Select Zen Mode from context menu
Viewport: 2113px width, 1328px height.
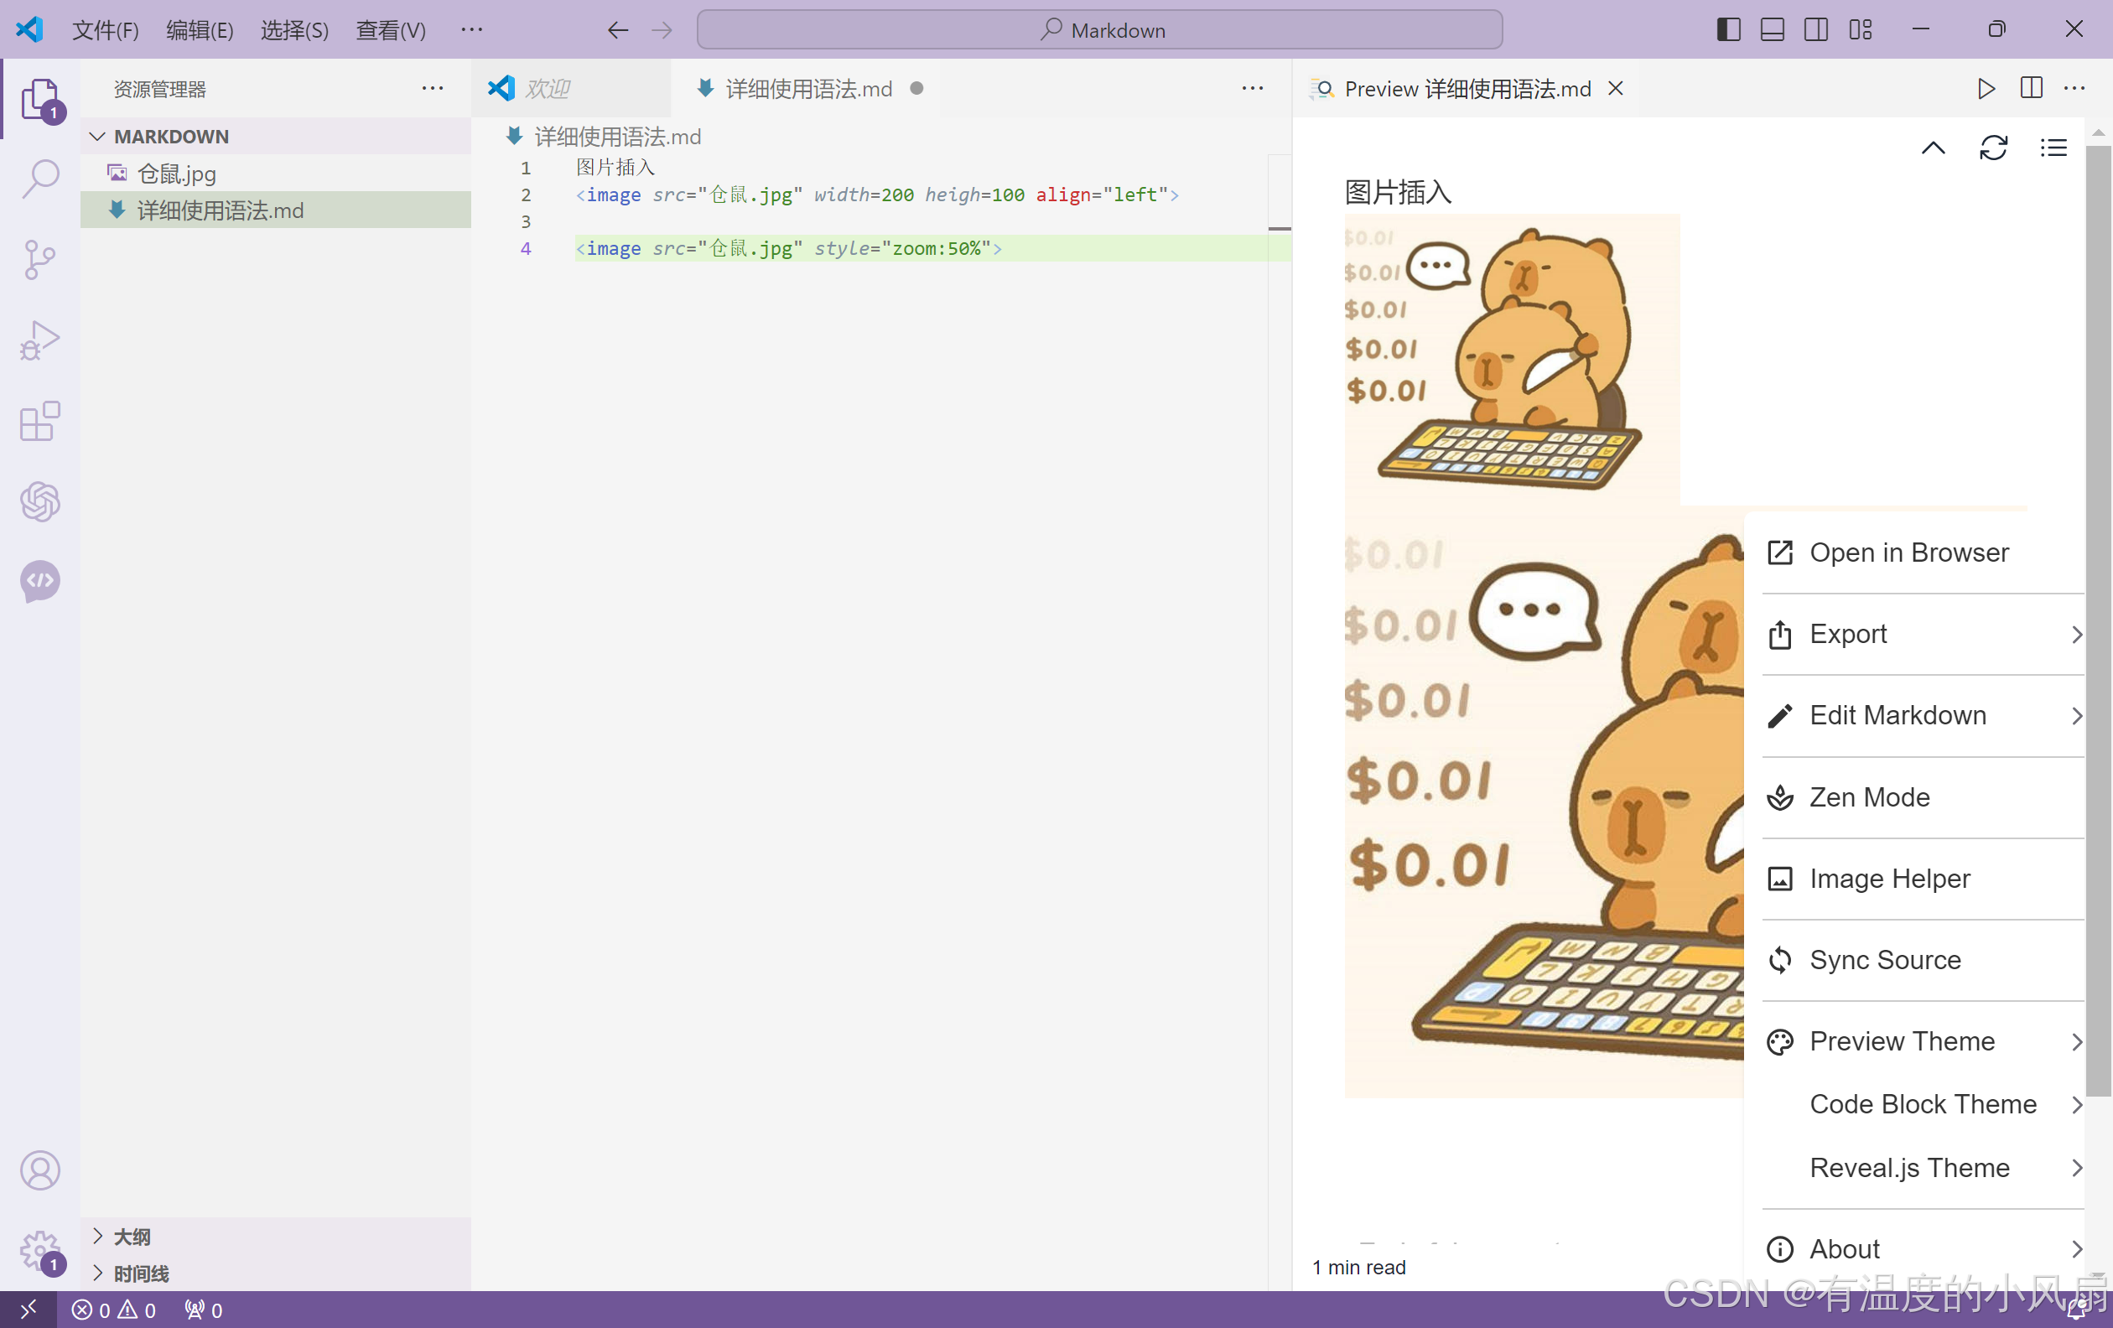coord(1869,797)
